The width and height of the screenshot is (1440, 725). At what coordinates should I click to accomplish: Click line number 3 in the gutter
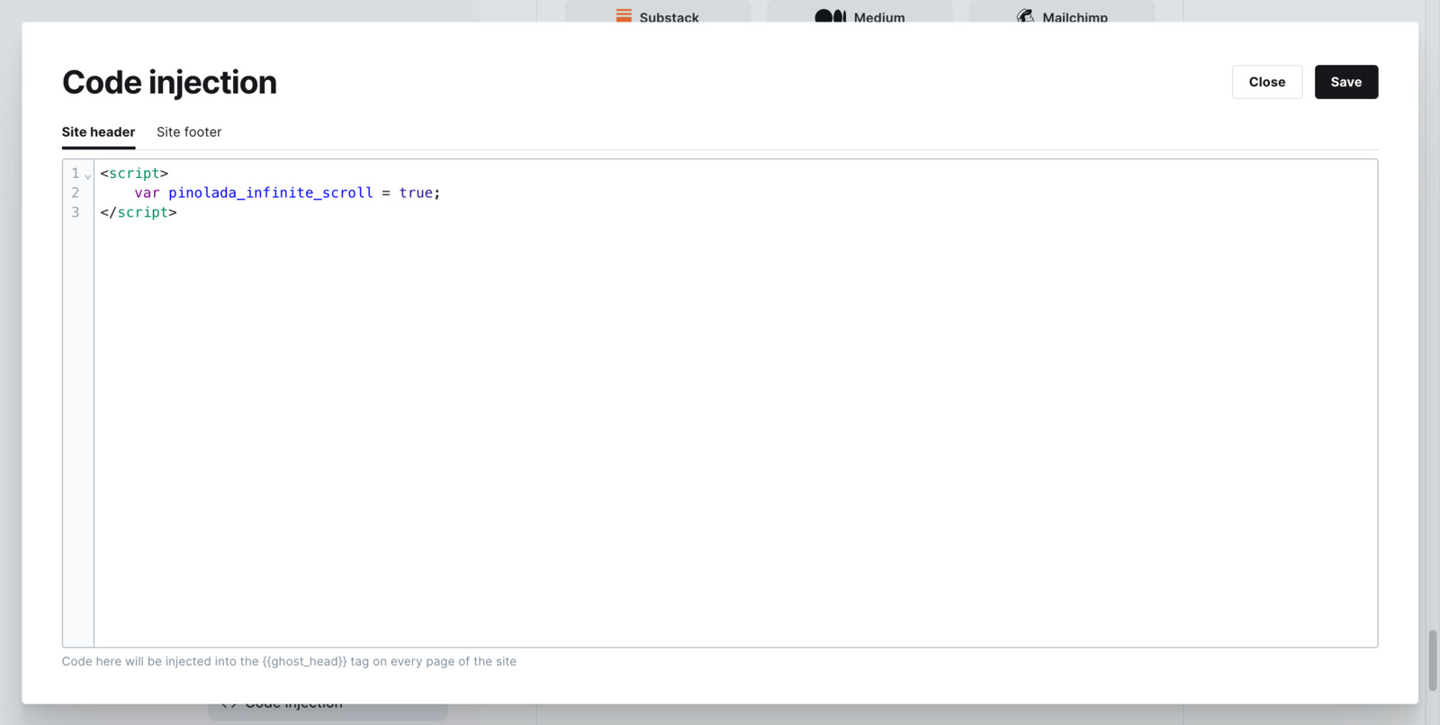[76, 212]
